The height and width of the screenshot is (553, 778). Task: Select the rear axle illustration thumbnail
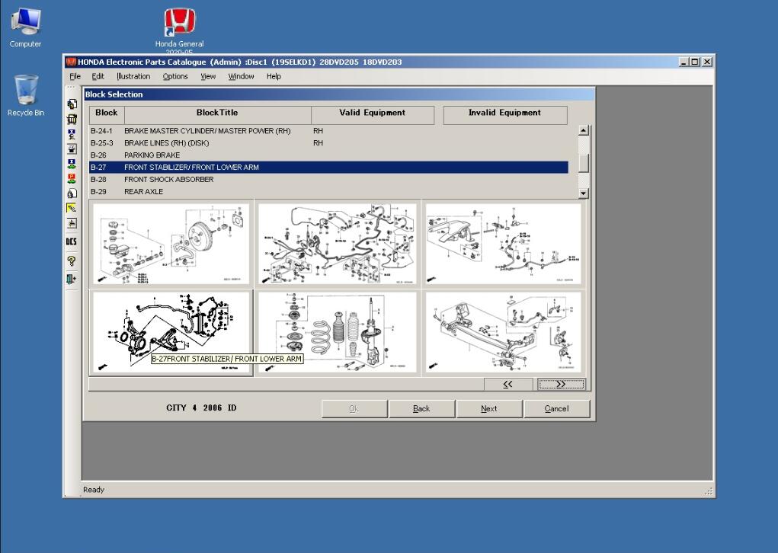coord(503,332)
